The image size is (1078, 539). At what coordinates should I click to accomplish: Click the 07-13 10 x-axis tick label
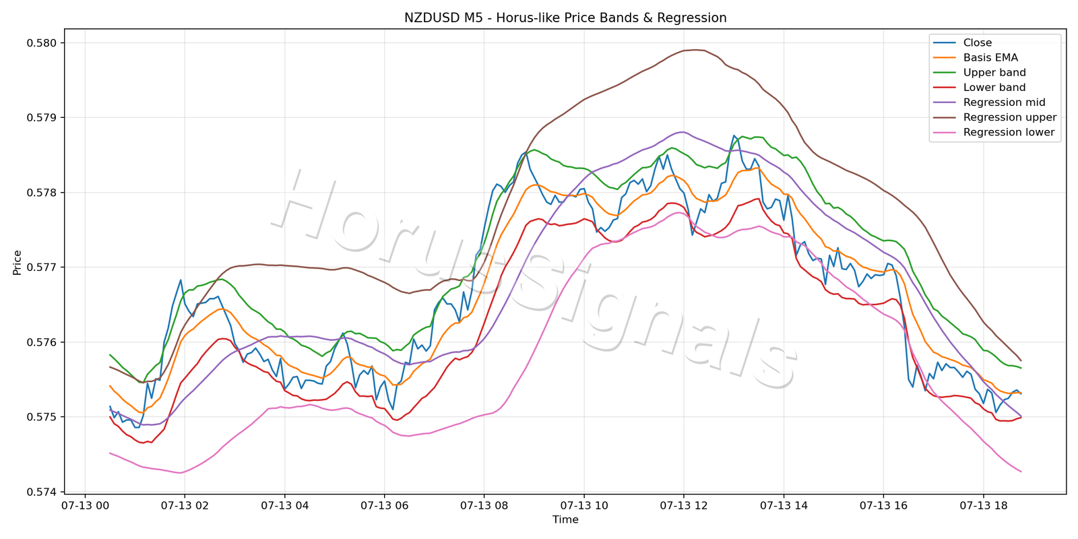coord(583,505)
